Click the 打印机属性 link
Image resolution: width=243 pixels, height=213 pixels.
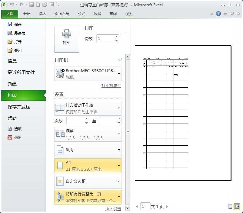[x=111, y=86]
